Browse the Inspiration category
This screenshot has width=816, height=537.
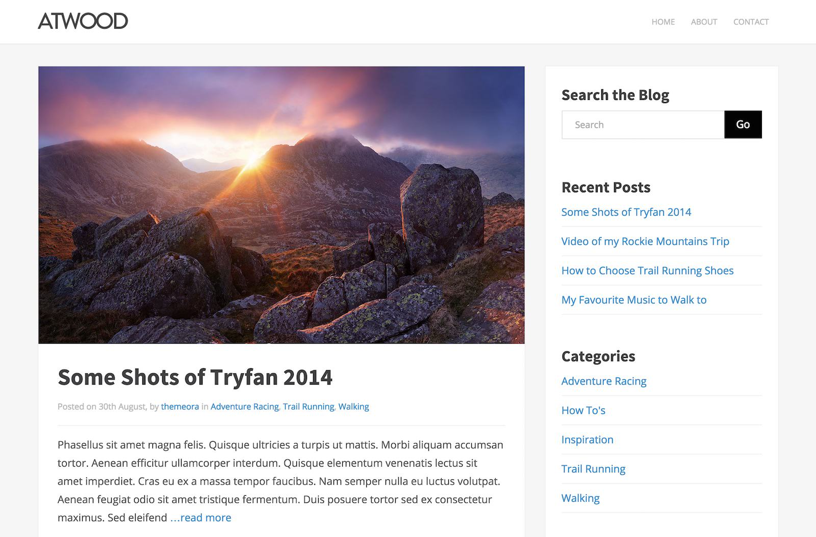[x=587, y=440]
